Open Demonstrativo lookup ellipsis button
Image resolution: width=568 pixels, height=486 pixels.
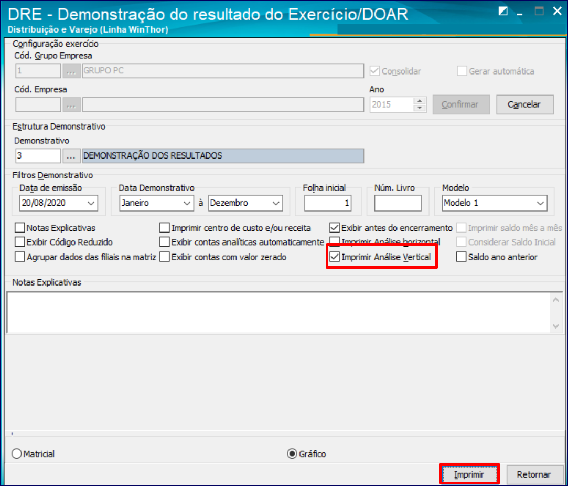pos(71,156)
